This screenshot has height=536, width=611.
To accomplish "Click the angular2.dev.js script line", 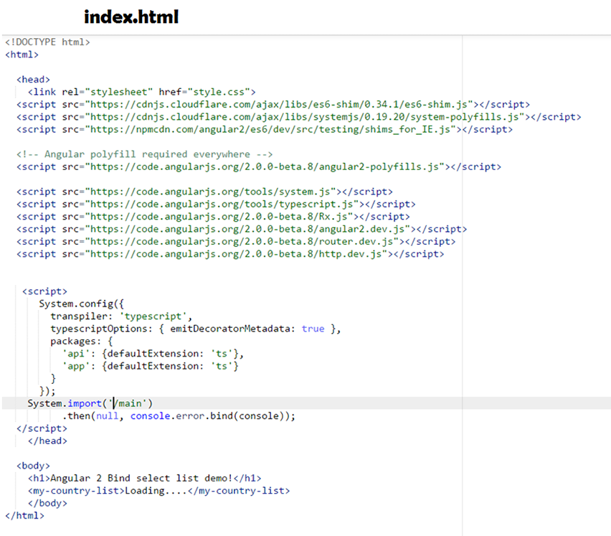I will 242,229.
